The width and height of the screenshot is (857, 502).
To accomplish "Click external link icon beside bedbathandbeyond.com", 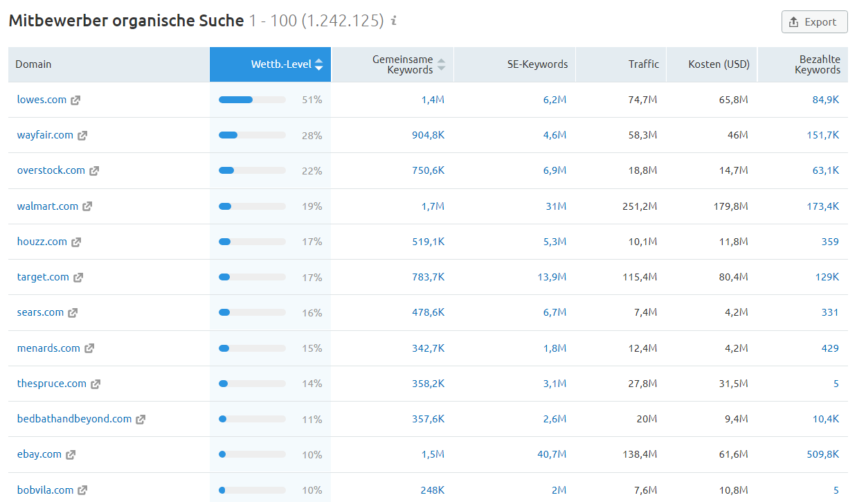I will click(141, 420).
